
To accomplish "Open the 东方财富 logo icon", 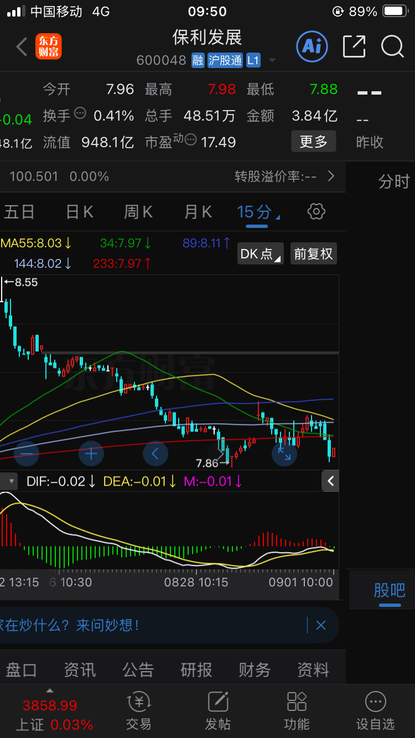I will tap(49, 46).
